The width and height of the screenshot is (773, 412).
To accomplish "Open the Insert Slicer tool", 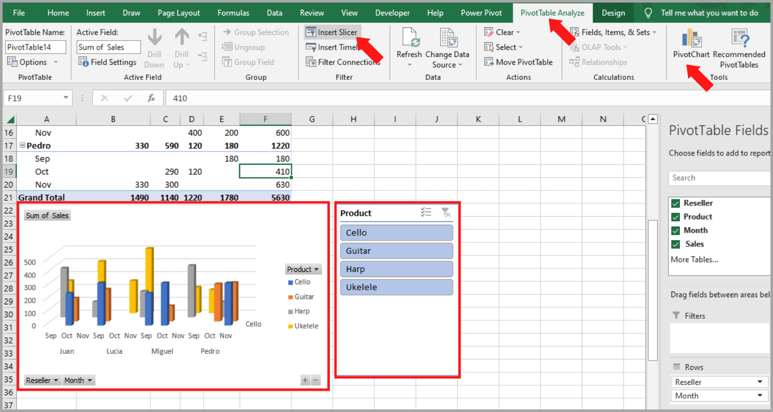I will (x=332, y=32).
